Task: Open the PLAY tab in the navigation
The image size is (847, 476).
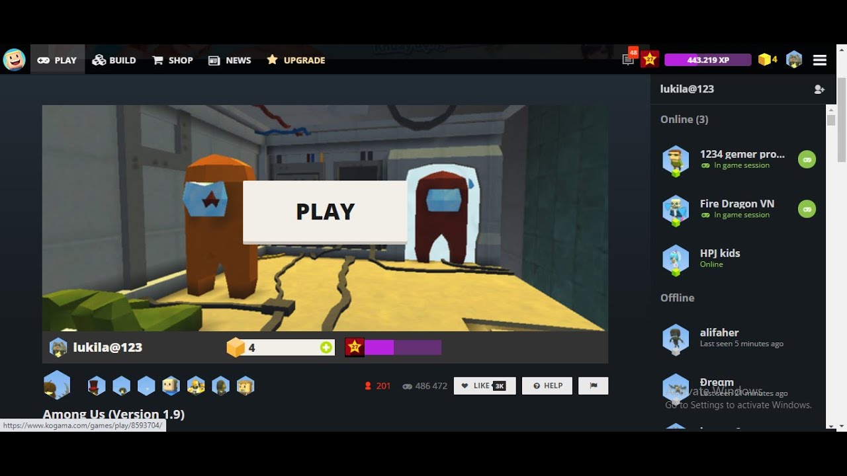Action: tap(58, 60)
